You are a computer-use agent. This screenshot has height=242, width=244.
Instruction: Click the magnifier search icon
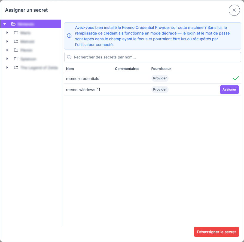[x=69, y=57]
